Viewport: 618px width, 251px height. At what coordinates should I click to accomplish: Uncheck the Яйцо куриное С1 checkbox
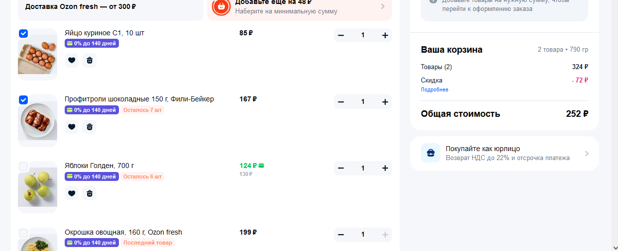pyautogui.click(x=23, y=33)
